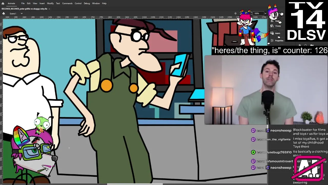The width and height of the screenshot is (328, 185).
Task: Click the Scene 1 label
Action: [x=13, y=13]
